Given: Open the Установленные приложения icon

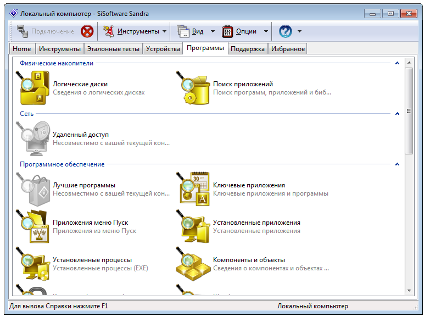Looking at the screenshot, I should pyautogui.click(x=193, y=226).
